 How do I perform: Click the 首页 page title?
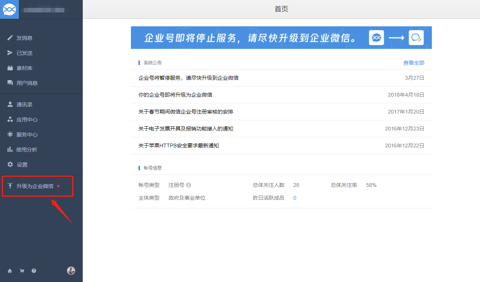(281, 9)
